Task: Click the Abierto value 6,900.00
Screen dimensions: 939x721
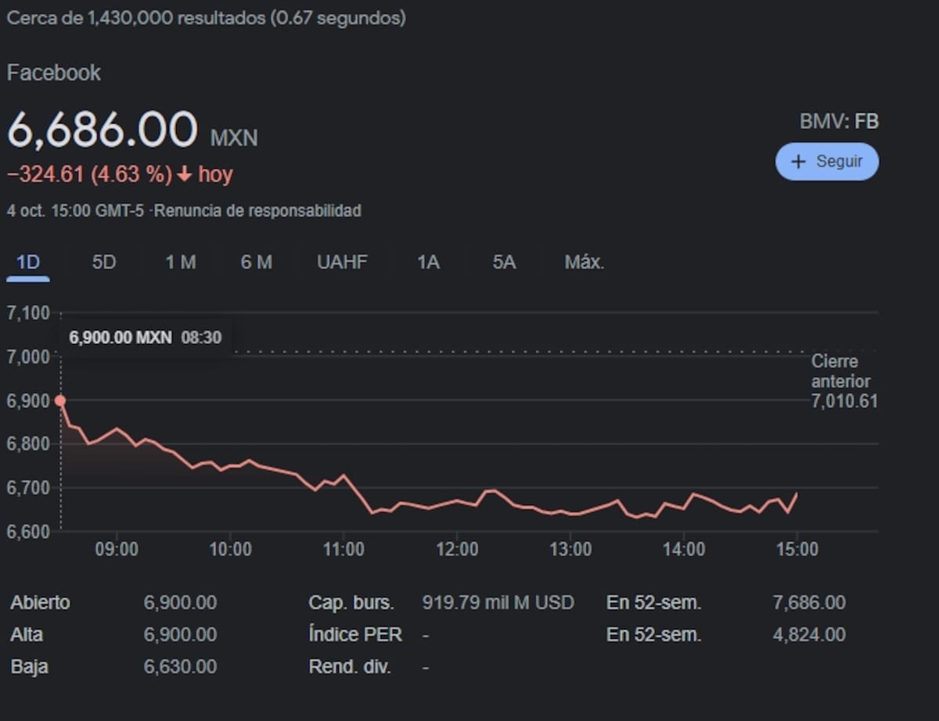Action: click(x=180, y=603)
